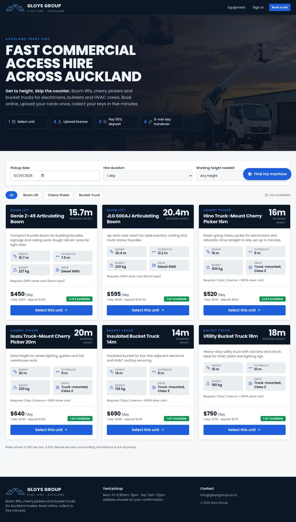The height and width of the screenshot is (522, 296).
Task: Click height ruler icon on JLG 600AJ card
Action: [111, 252]
